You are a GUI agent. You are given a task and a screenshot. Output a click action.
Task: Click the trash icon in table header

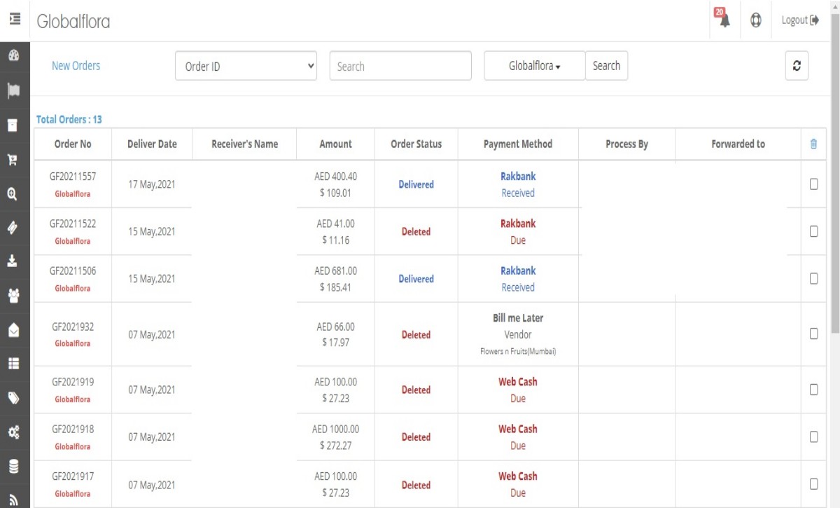(x=813, y=144)
